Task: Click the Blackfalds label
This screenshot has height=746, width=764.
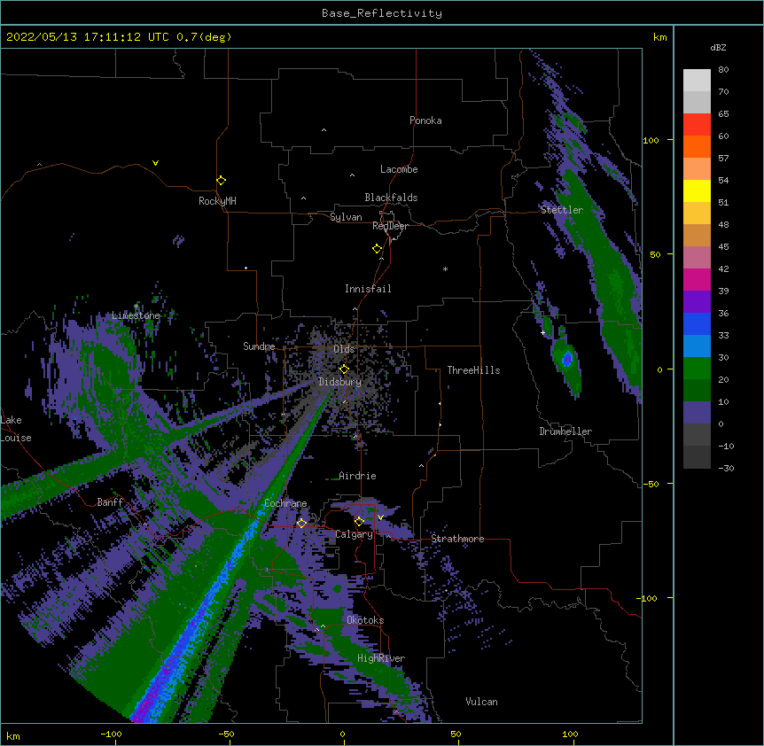Action: click(391, 198)
